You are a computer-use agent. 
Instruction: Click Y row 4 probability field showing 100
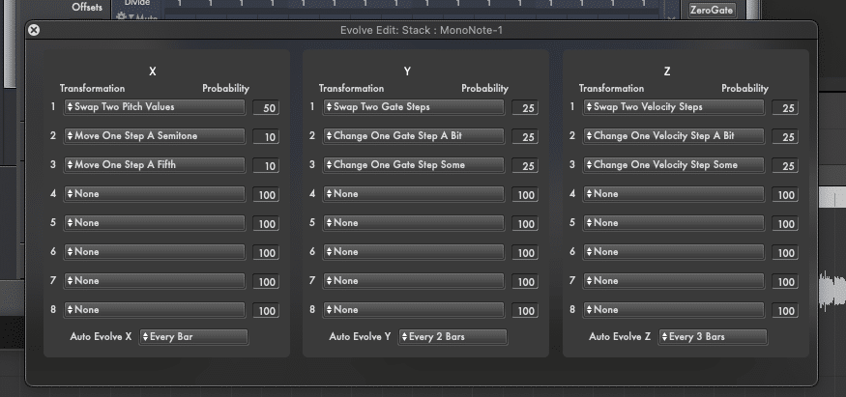pos(525,195)
